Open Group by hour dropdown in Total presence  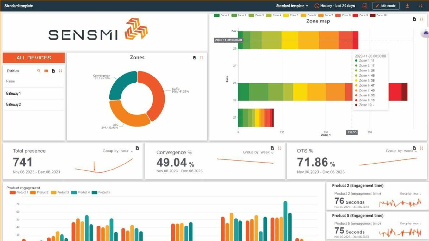point(117,151)
